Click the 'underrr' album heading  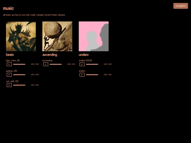coord(84,55)
